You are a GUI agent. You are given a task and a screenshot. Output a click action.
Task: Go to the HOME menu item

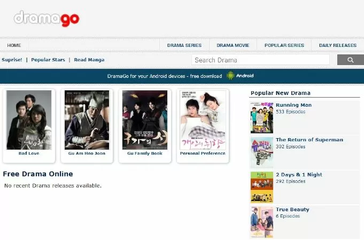14,45
